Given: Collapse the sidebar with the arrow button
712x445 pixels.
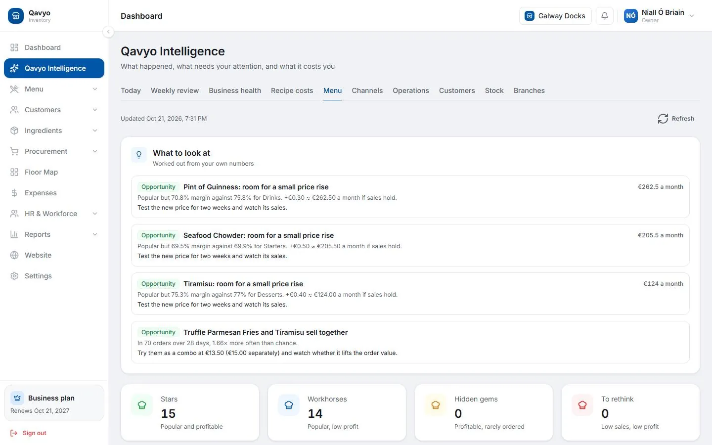Looking at the screenshot, I should coord(108,32).
